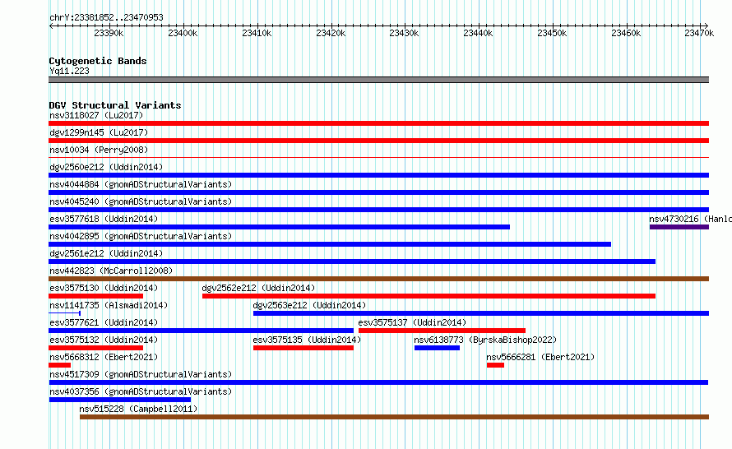Click the 23460k ruler position
Screen dimensions: 732x449
point(626,33)
